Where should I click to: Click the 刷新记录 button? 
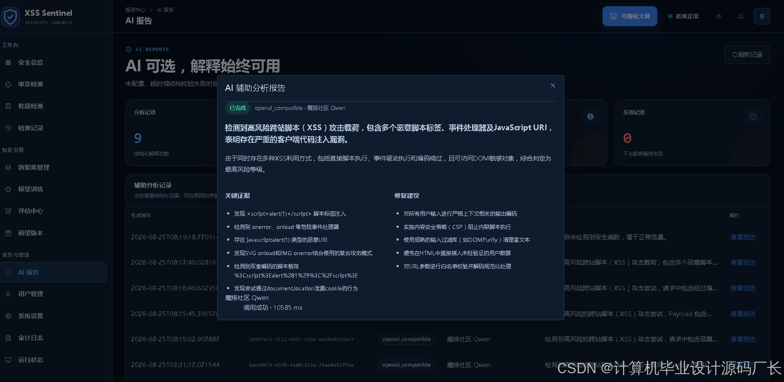point(747,55)
